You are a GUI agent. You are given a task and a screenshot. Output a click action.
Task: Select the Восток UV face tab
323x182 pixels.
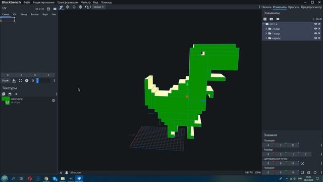(x=35, y=15)
